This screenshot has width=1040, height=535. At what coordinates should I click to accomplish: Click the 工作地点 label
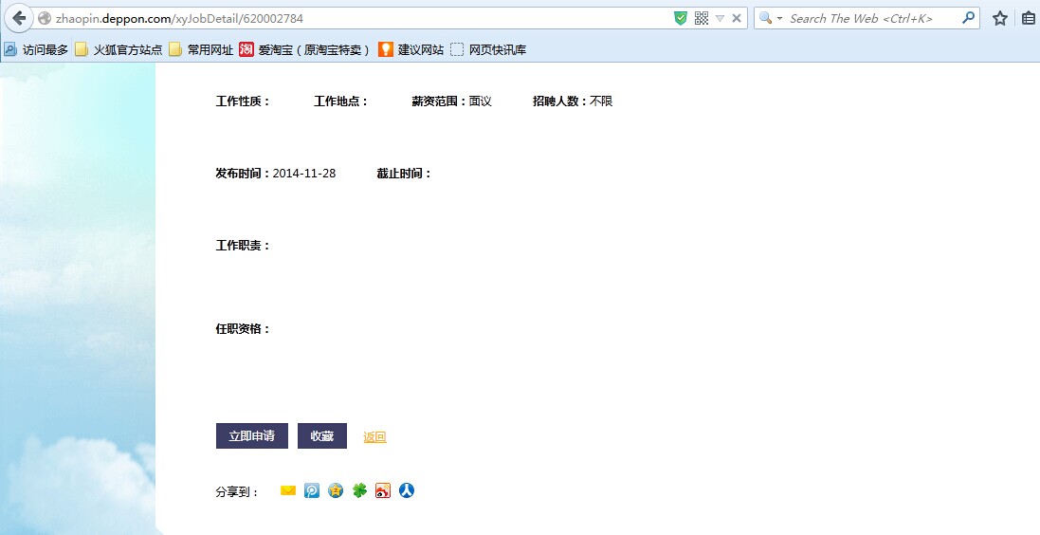(341, 101)
